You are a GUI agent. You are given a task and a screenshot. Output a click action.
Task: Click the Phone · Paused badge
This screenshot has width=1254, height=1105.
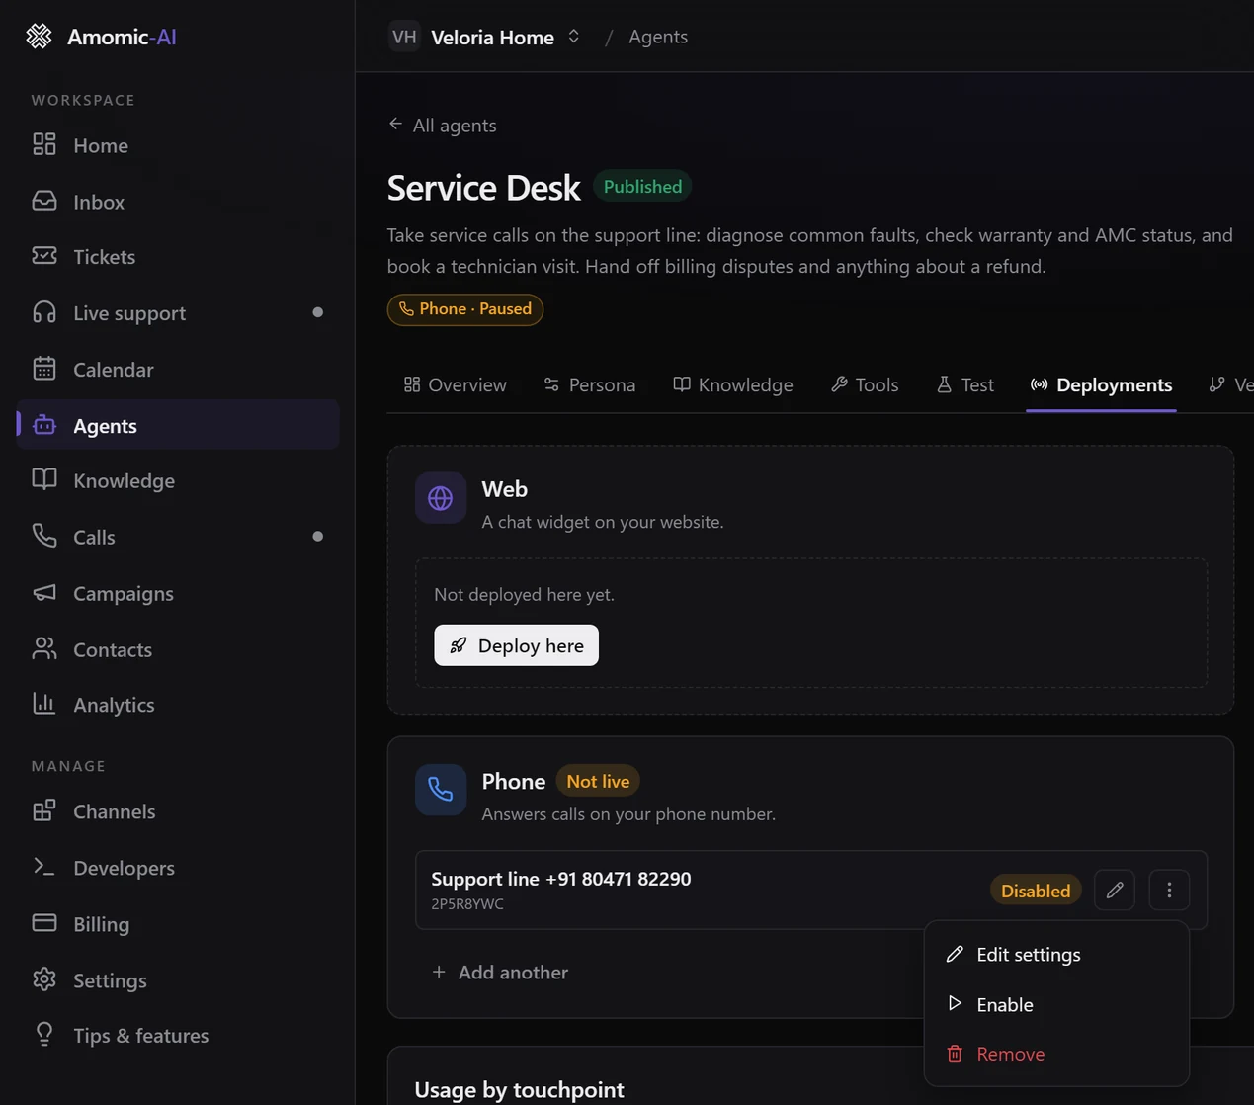465,309
